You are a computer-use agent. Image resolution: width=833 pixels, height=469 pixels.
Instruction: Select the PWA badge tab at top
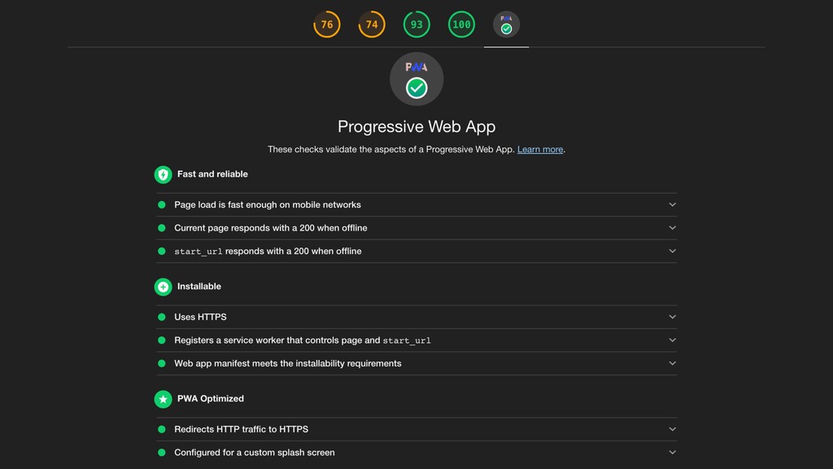tap(506, 24)
